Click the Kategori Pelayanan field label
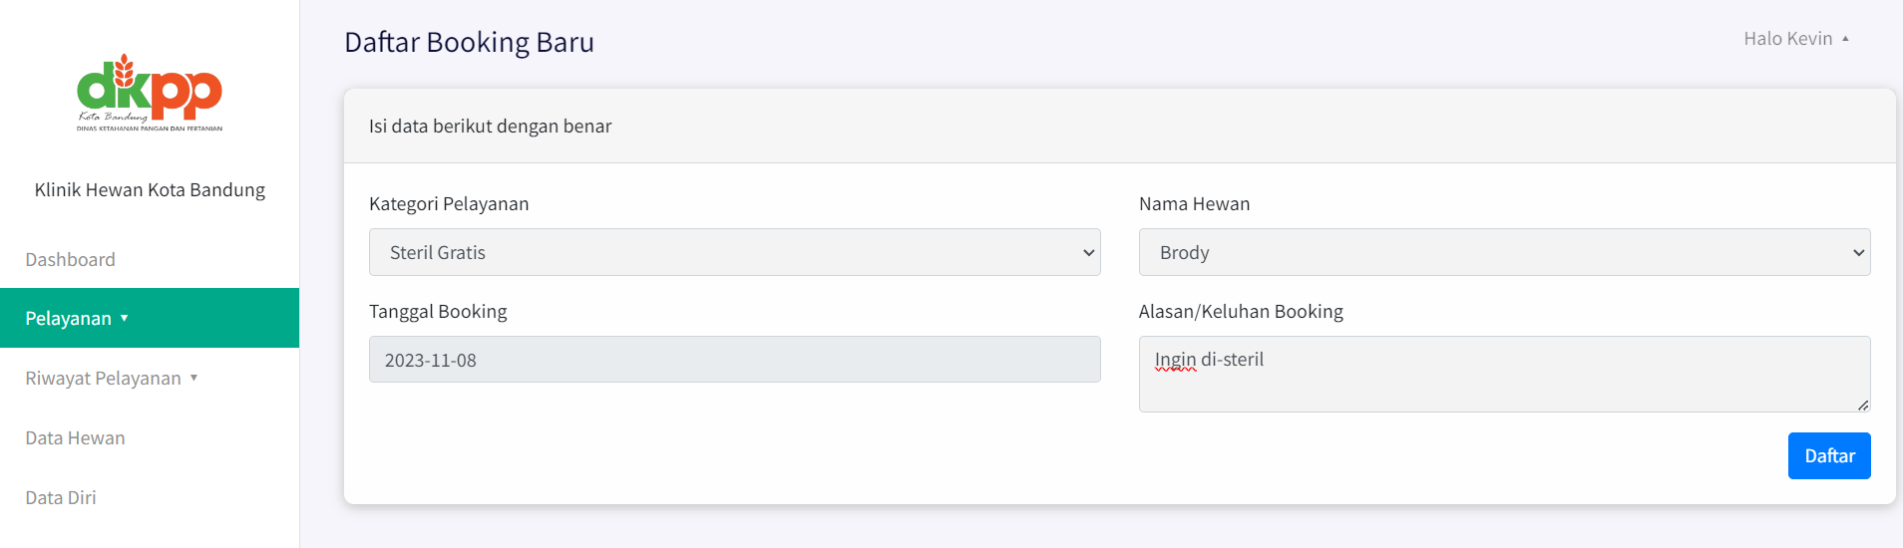 pyautogui.click(x=449, y=203)
